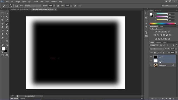The width and height of the screenshot is (178, 100).
Task: Select the Rectangle shape tool
Action: 7,41
